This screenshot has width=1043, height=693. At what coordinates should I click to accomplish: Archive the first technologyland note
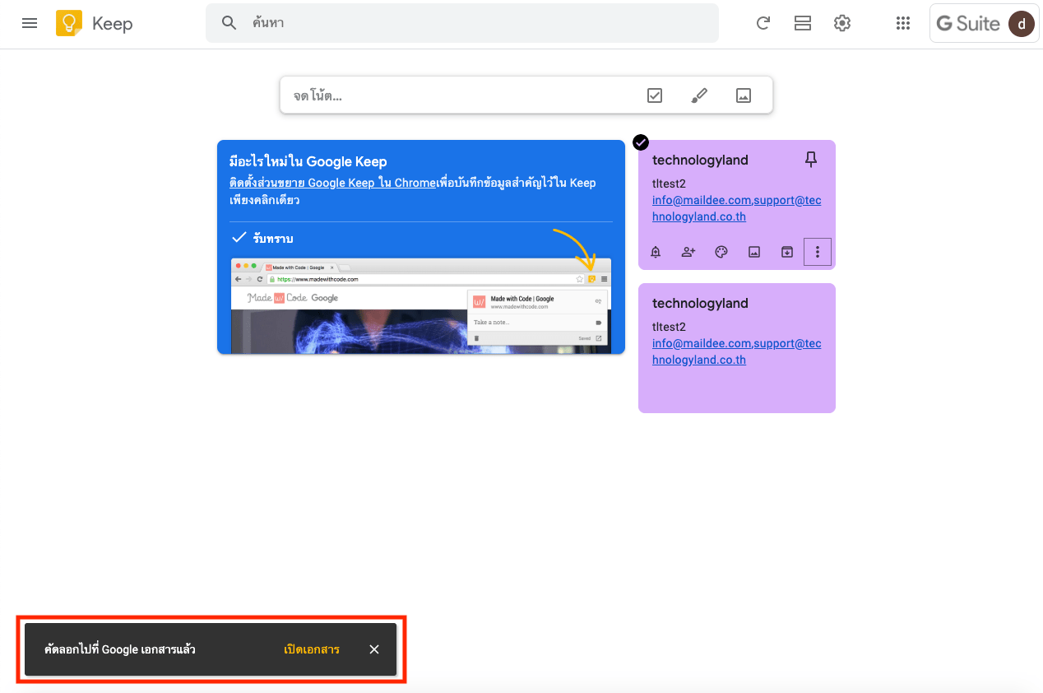pyautogui.click(x=787, y=253)
